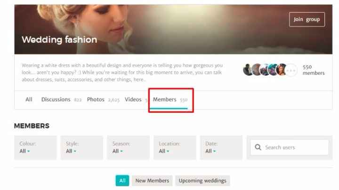
Task: Open the Season filter dropdown
Action: pyautogui.click(x=129, y=147)
